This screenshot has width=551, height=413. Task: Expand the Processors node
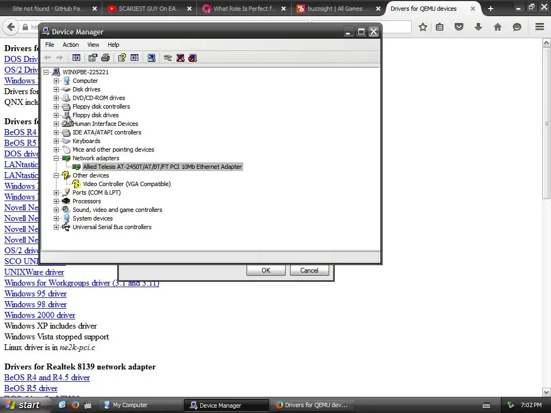point(56,201)
